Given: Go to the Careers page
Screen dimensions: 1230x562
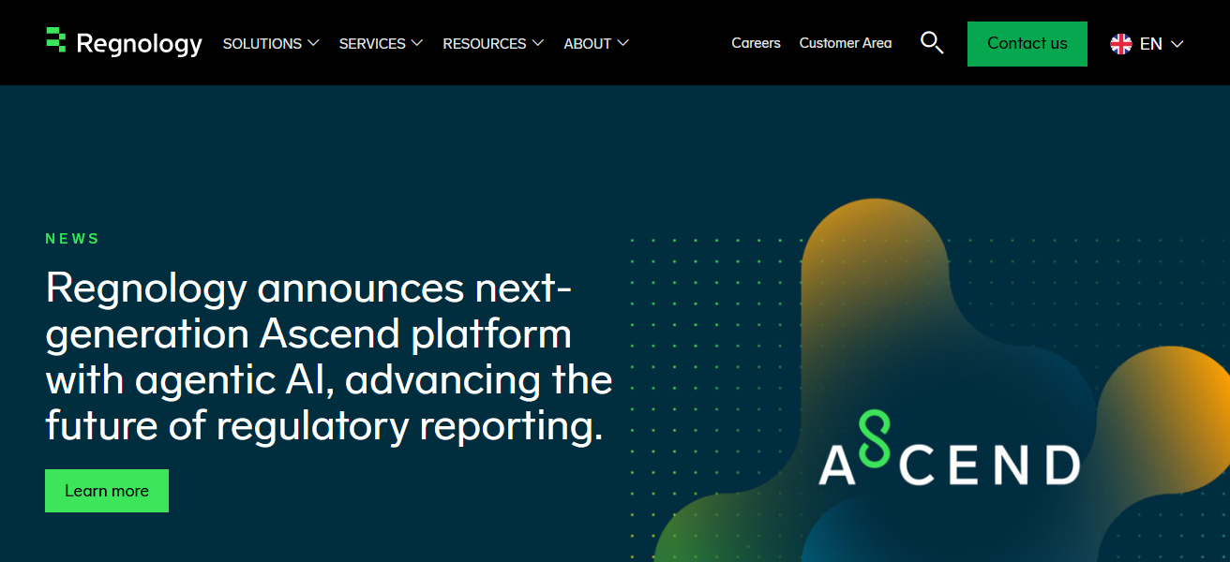Looking at the screenshot, I should tap(756, 43).
